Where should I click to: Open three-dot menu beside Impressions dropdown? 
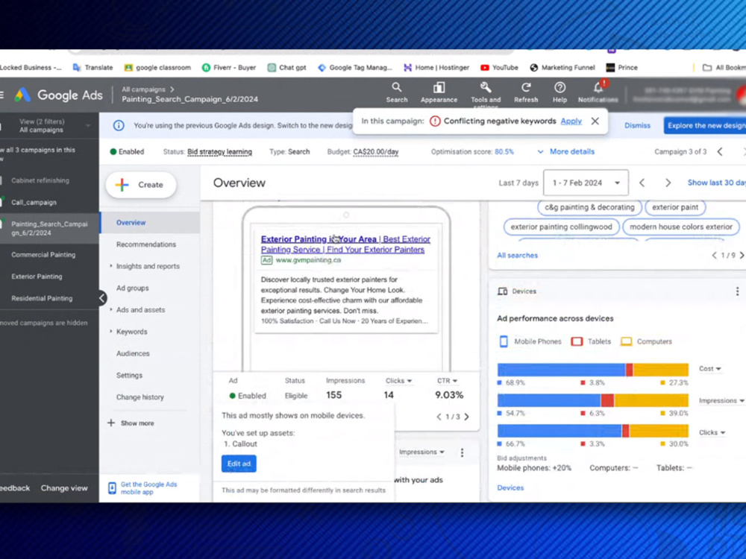coord(462,452)
